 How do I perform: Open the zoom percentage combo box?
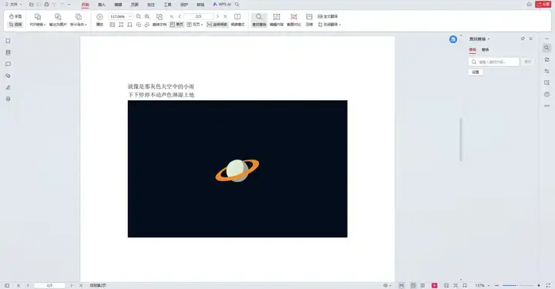pyautogui.click(x=120, y=16)
